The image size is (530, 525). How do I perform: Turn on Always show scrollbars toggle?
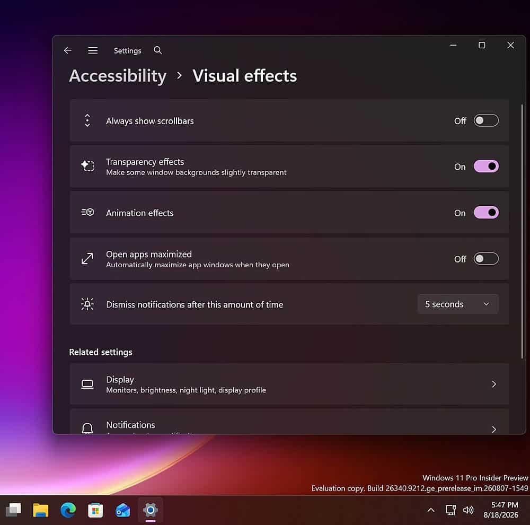click(x=486, y=120)
